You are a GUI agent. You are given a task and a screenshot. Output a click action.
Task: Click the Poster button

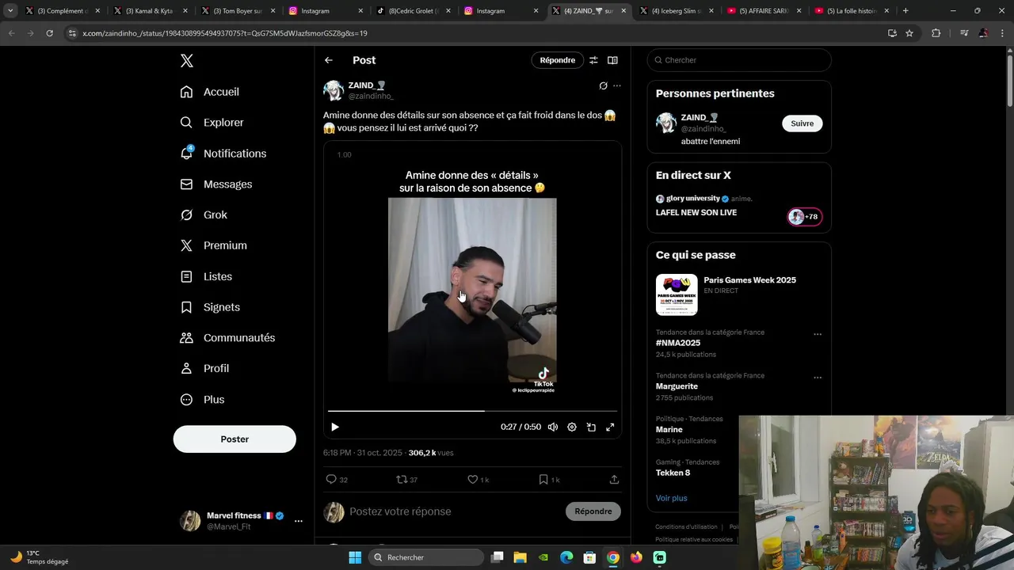tap(234, 439)
